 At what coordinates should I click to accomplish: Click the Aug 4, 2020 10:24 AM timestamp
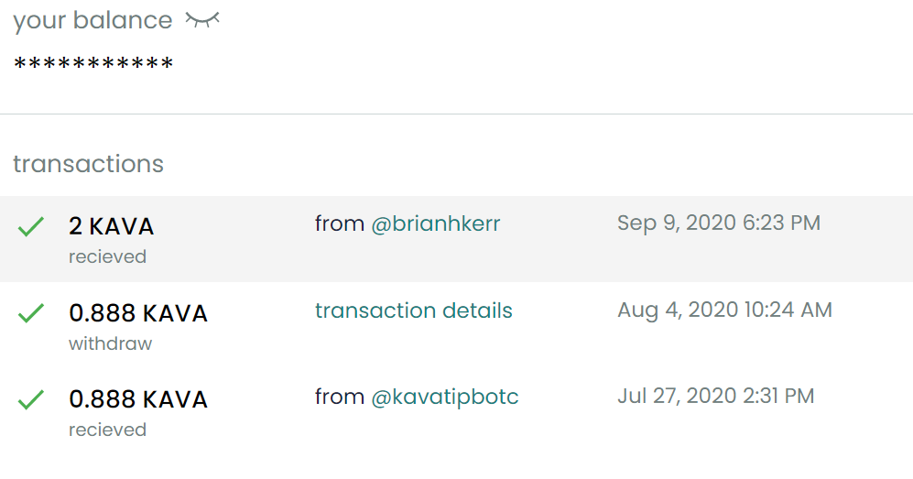[724, 310]
